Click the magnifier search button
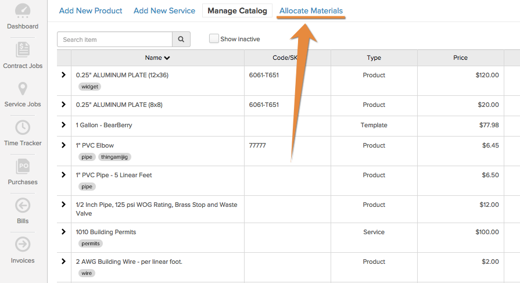The image size is (520, 283). pyautogui.click(x=181, y=39)
